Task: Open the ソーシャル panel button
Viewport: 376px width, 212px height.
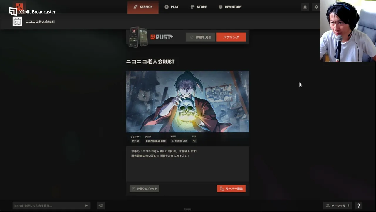Action: click(x=338, y=206)
